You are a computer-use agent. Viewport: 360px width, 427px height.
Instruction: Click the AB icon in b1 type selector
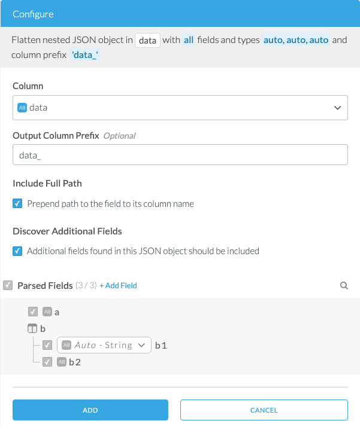66,345
